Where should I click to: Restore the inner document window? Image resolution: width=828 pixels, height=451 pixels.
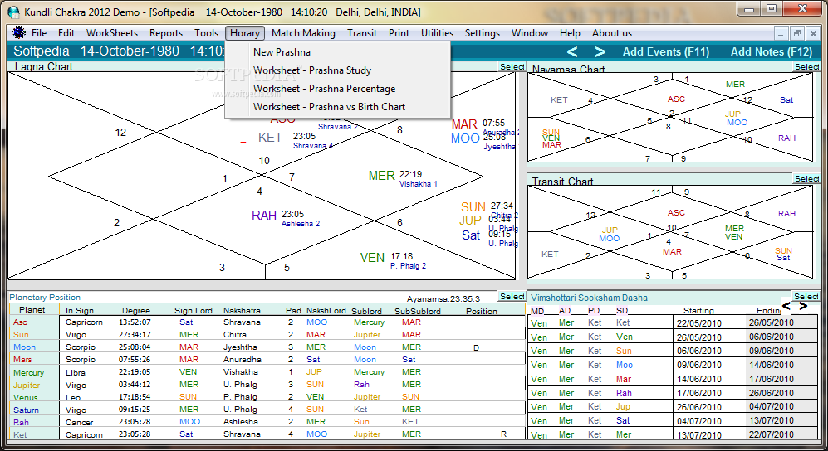click(x=796, y=33)
